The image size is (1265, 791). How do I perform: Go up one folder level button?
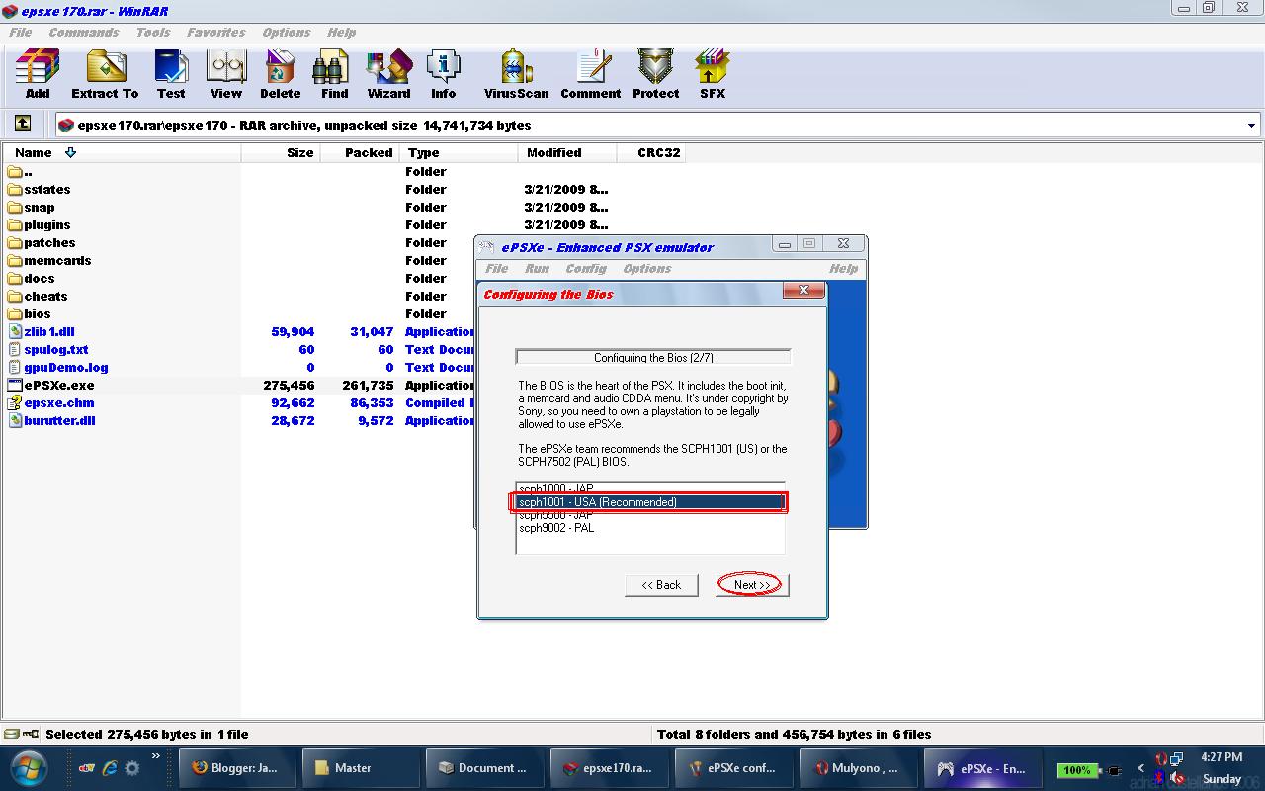[23, 124]
